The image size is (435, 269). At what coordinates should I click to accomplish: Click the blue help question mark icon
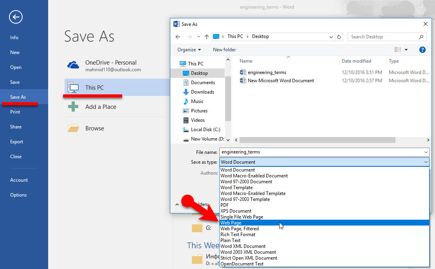point(422,50)
